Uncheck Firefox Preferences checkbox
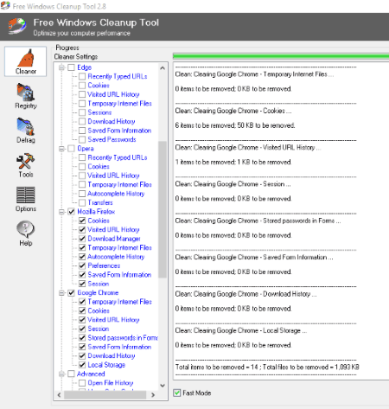Screen dimensions: 389x409 point(82,265)
